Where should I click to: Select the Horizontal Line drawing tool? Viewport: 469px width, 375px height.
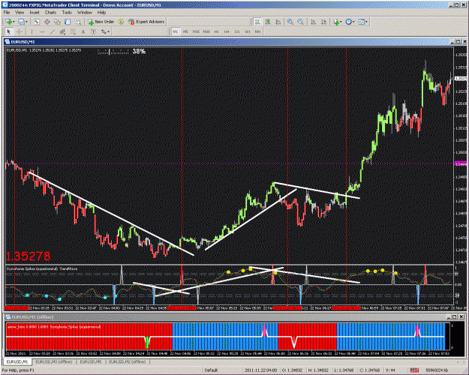click(x=42, y=31)
